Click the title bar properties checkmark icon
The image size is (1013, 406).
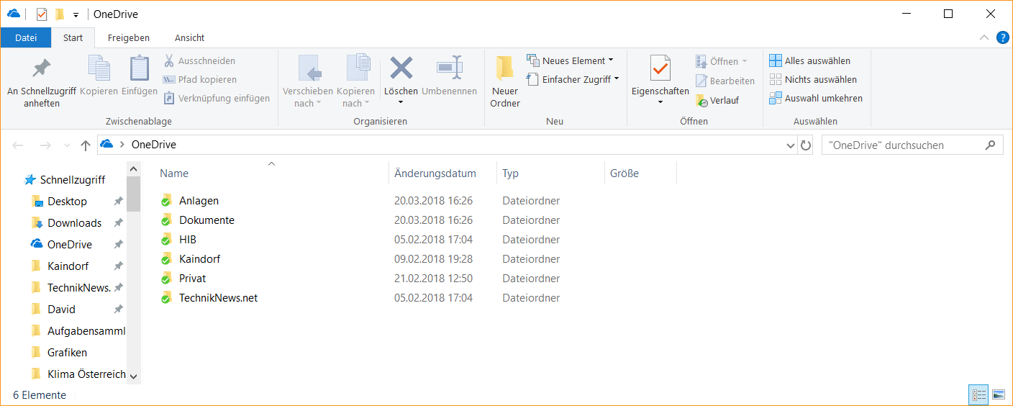[x=42, y=14]
